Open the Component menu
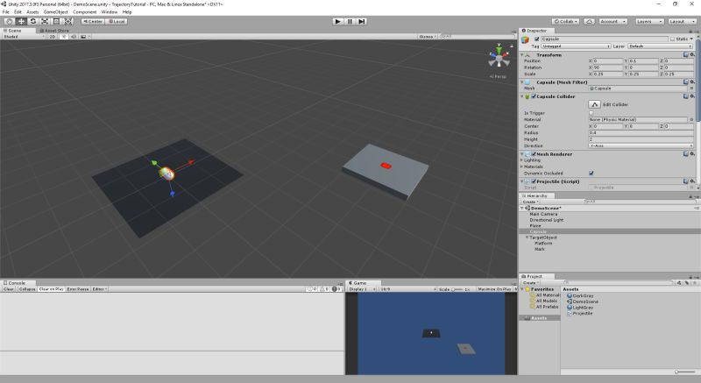This screenshot has width=701, height=383. tap(84, 12)
